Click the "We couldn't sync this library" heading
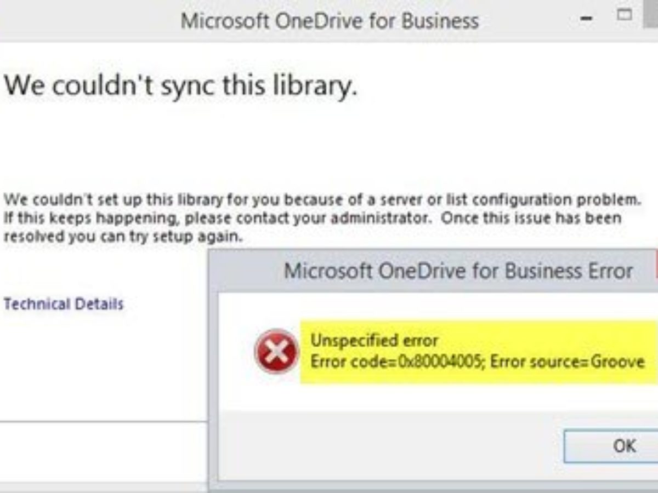 (x=180, y=85)
